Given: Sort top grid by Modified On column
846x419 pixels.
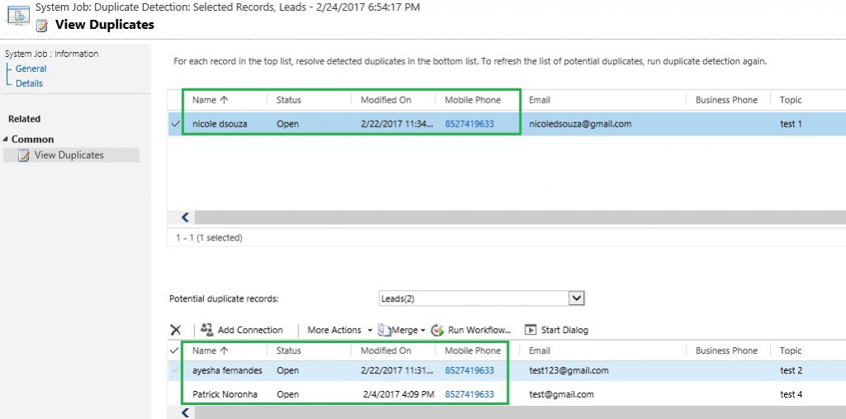Looking at the screenshot, I should 386,100.
